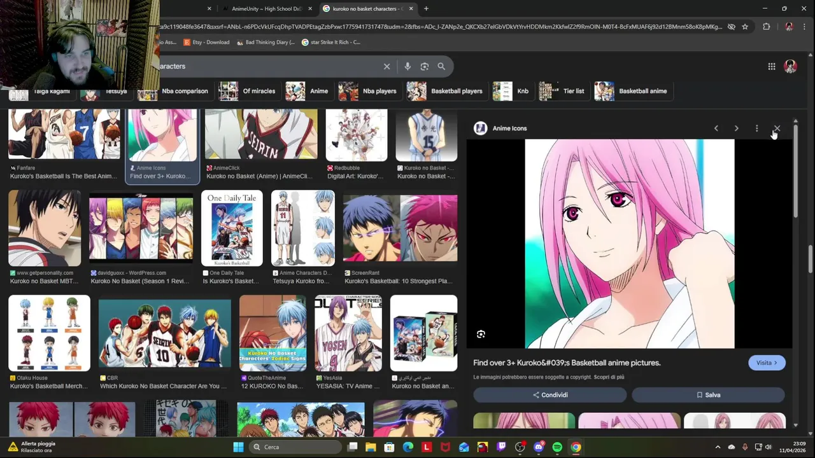Open the One Daily Tale image thumbnail
Screen dimensions: 815x458
point(232,228)
